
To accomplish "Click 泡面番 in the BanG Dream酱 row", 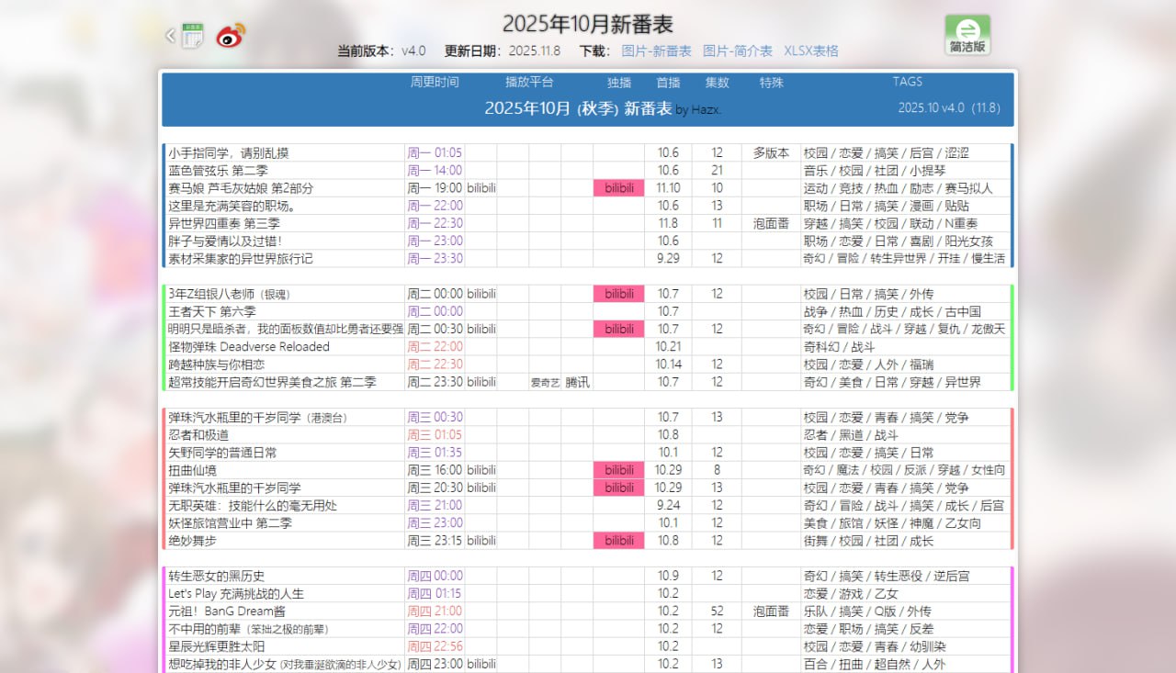I will click(771, 611).
